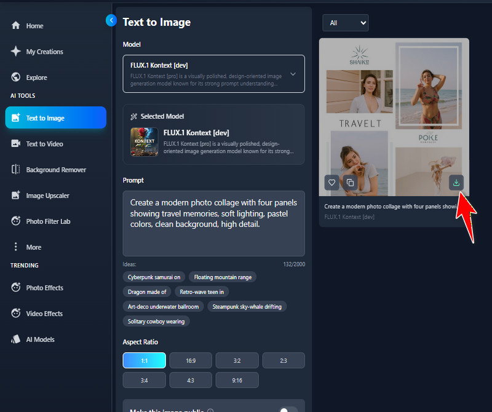Click the Photo Effects icon
Viewport: 492px width, 412px height.
tap(16, 287)
